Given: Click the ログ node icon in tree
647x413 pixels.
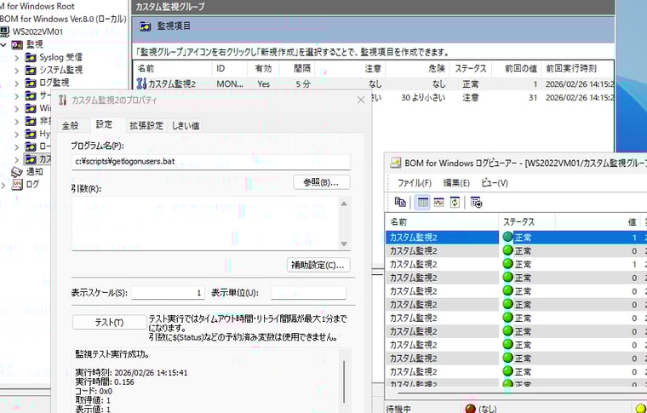Looking at the screenshot, I should [x=17, y=185].
